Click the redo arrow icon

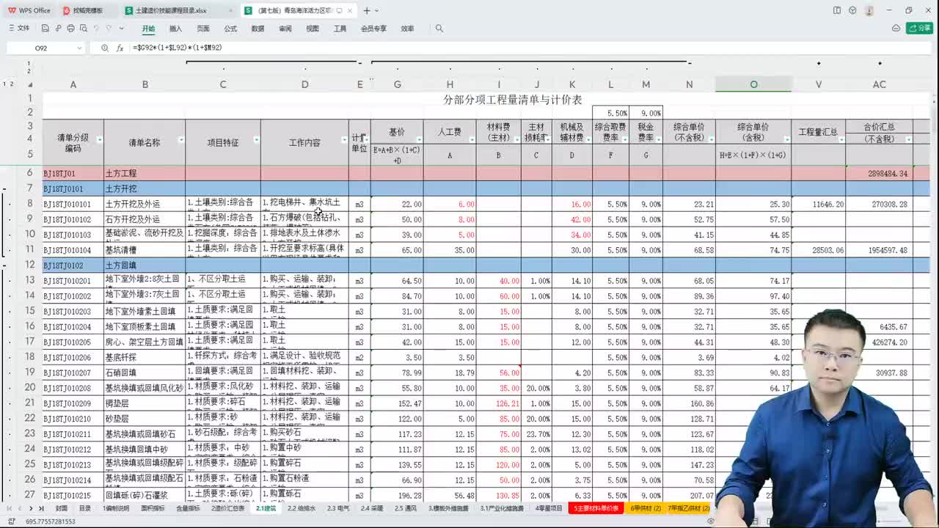point(109,28)
